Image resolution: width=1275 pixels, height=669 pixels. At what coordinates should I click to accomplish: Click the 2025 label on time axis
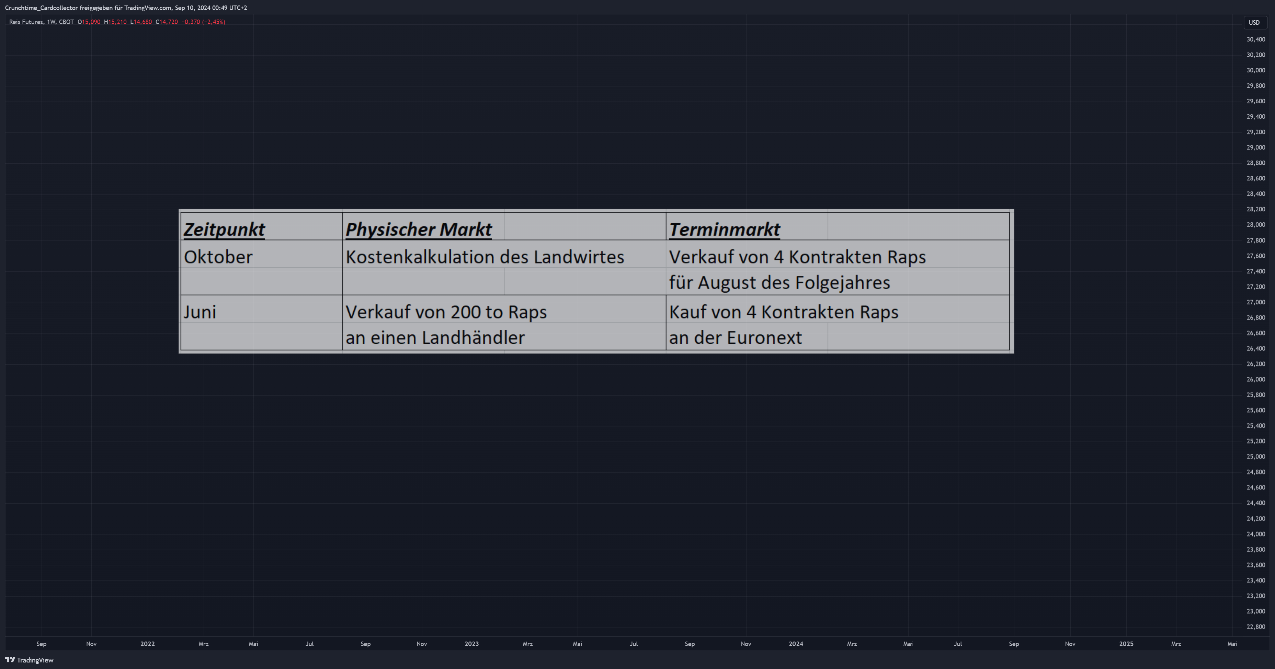coord(1126,644)
